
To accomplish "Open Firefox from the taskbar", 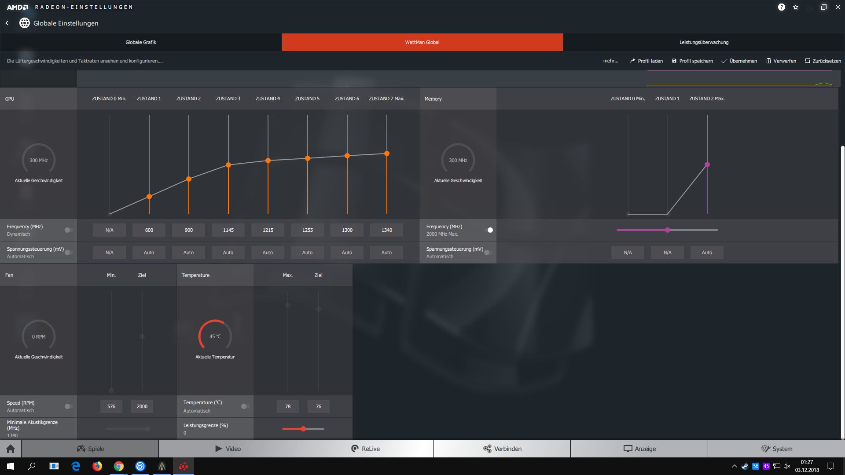I will (97, 466).
